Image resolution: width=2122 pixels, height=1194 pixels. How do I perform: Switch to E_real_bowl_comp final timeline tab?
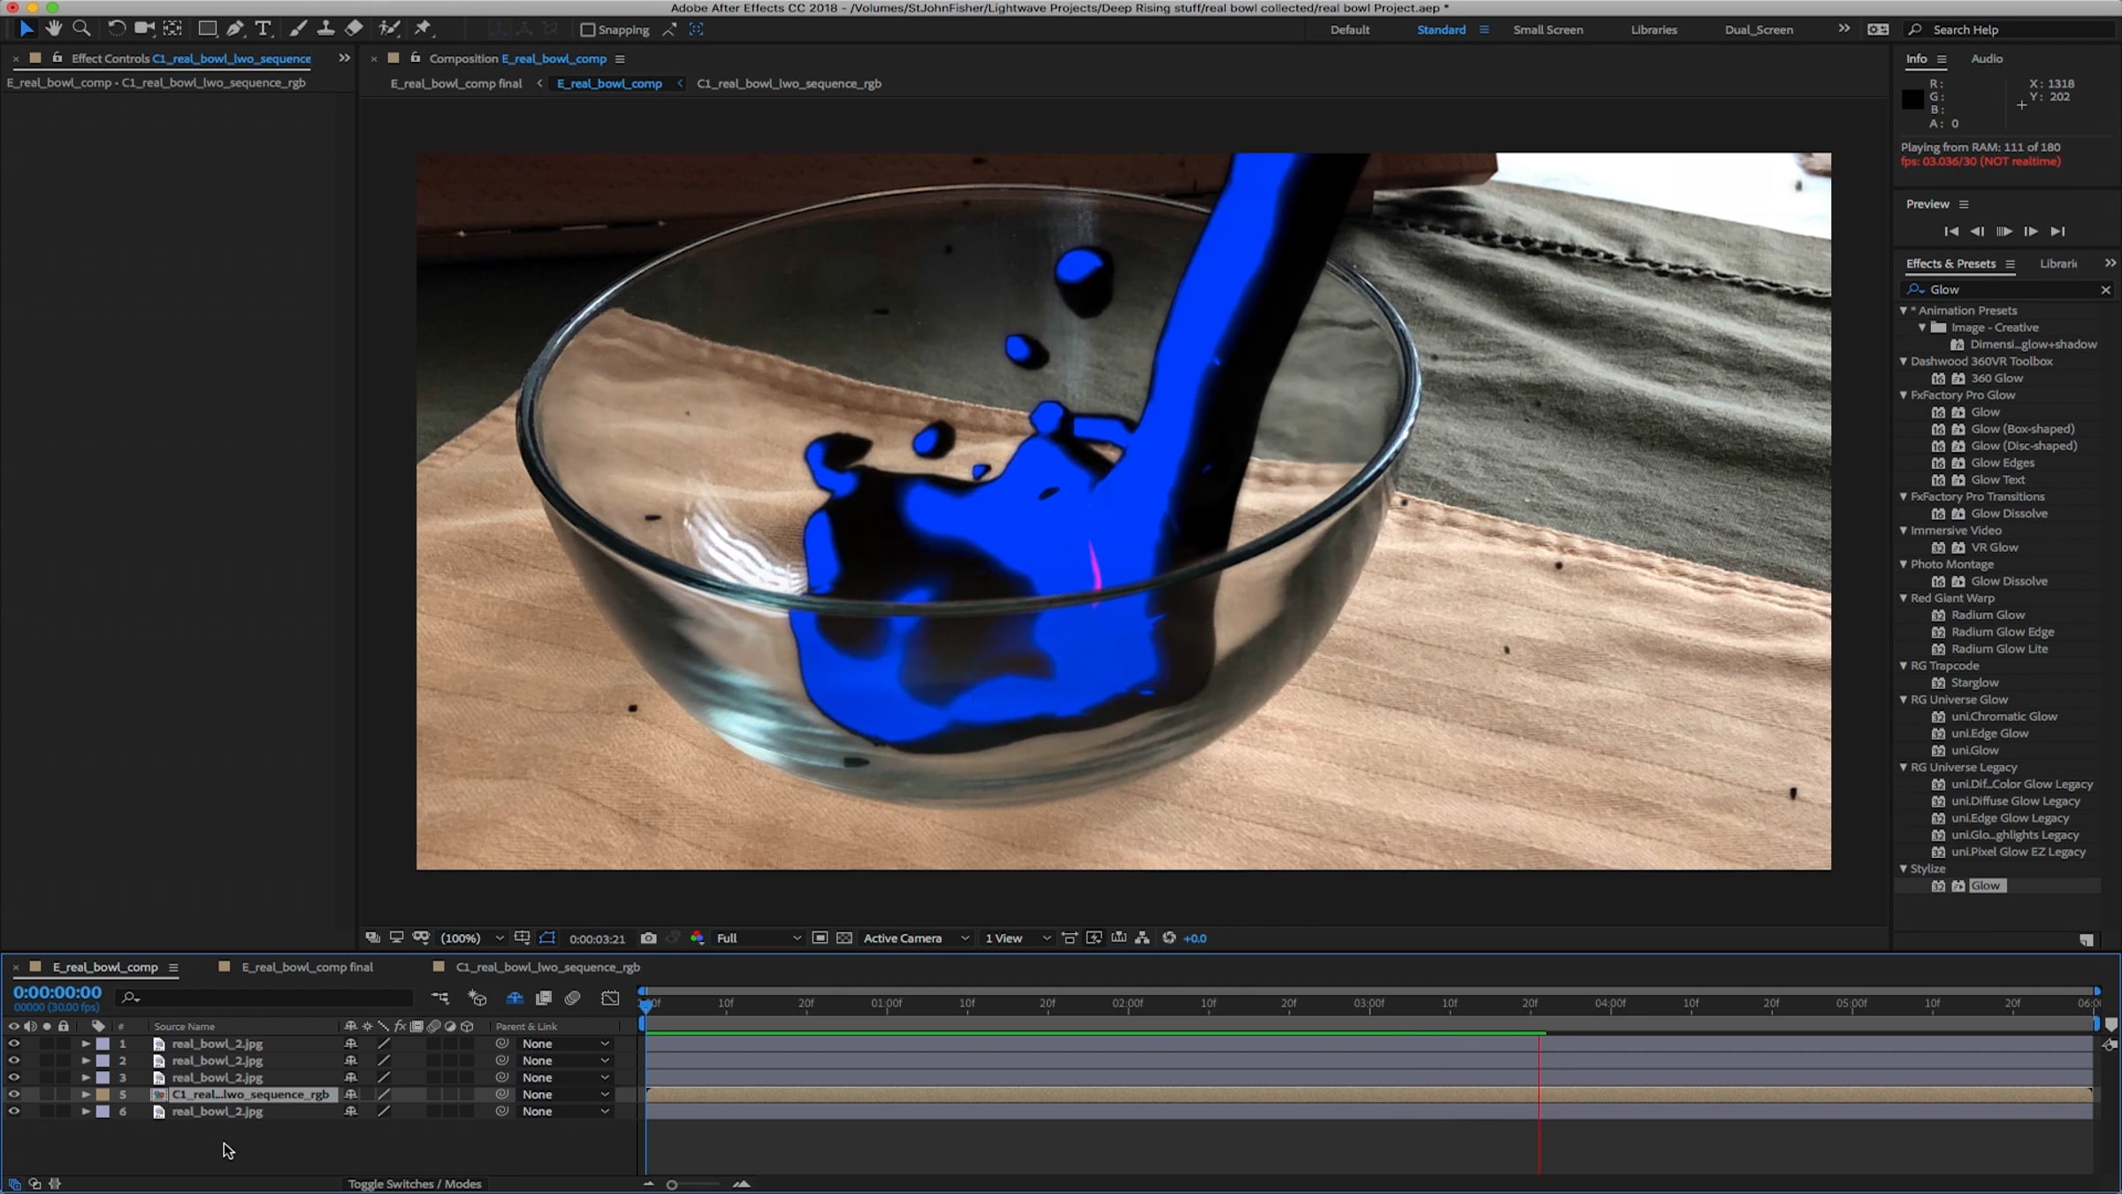click(307, 967)
